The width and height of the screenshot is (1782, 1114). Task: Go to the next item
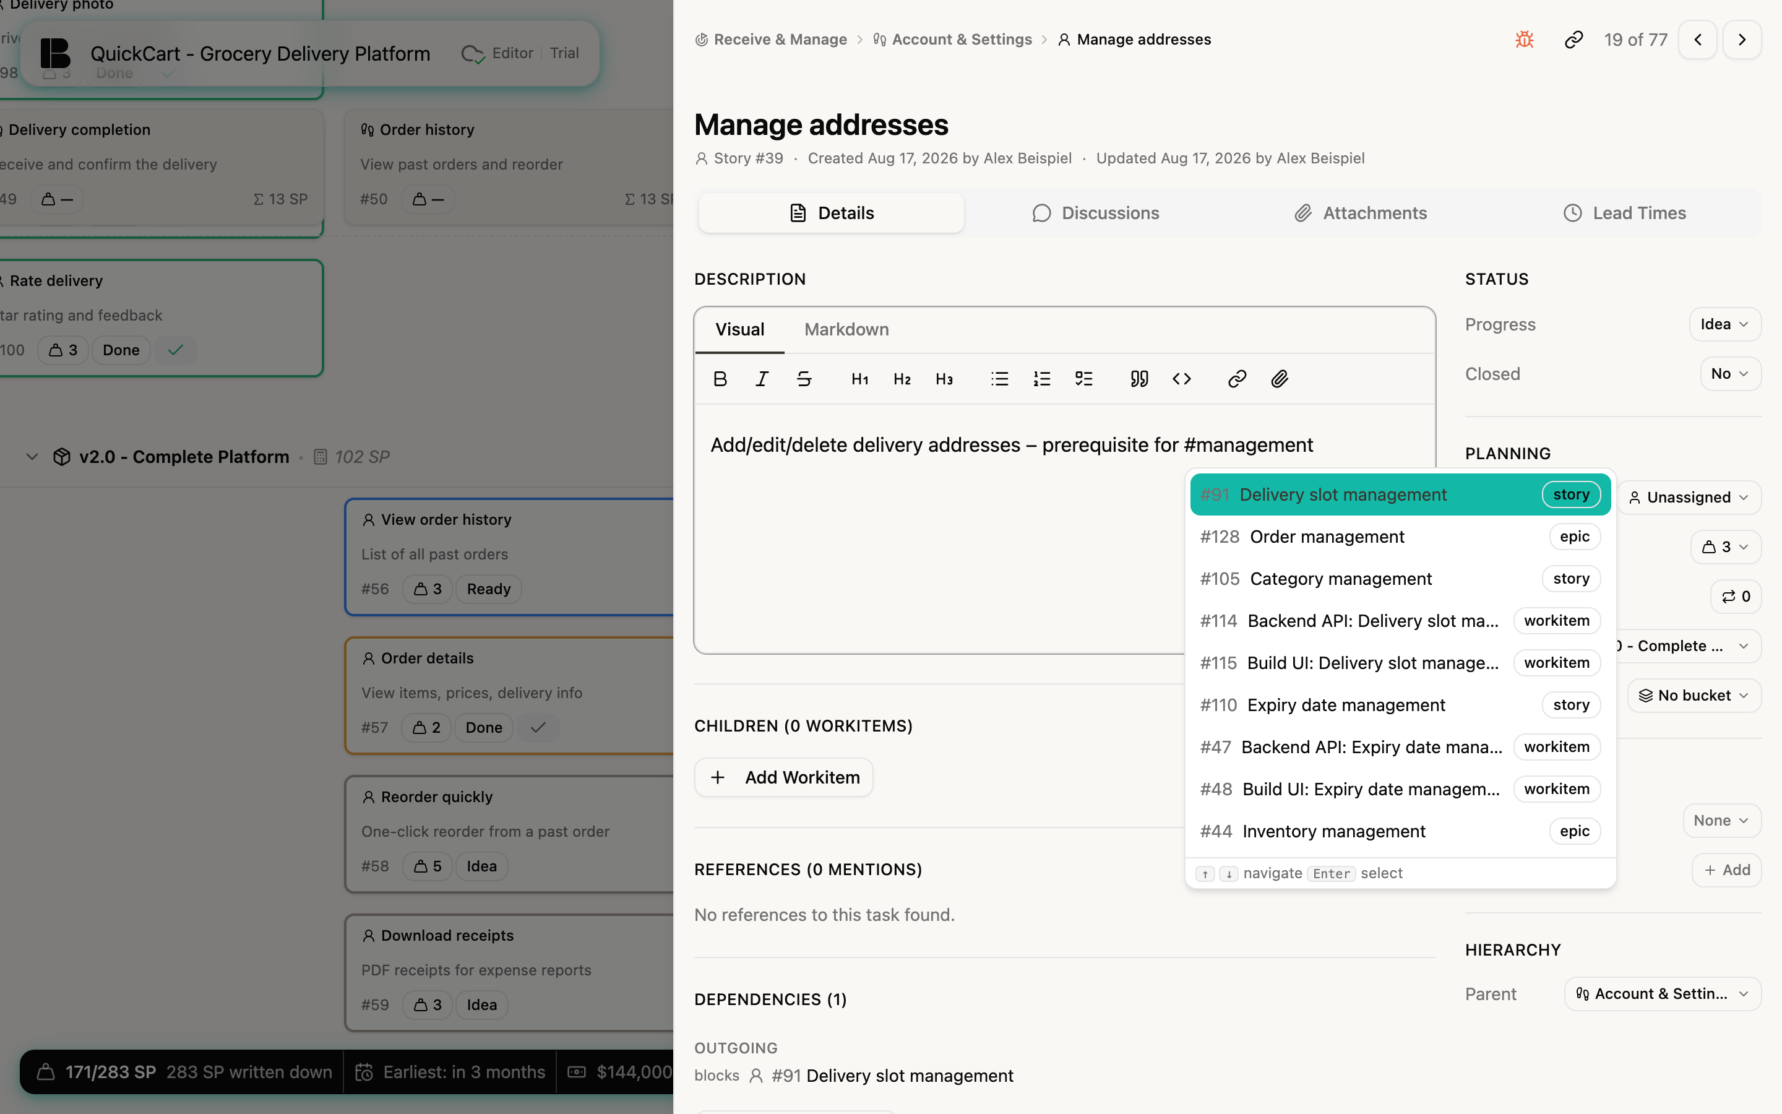click(x=1742, y=40)
